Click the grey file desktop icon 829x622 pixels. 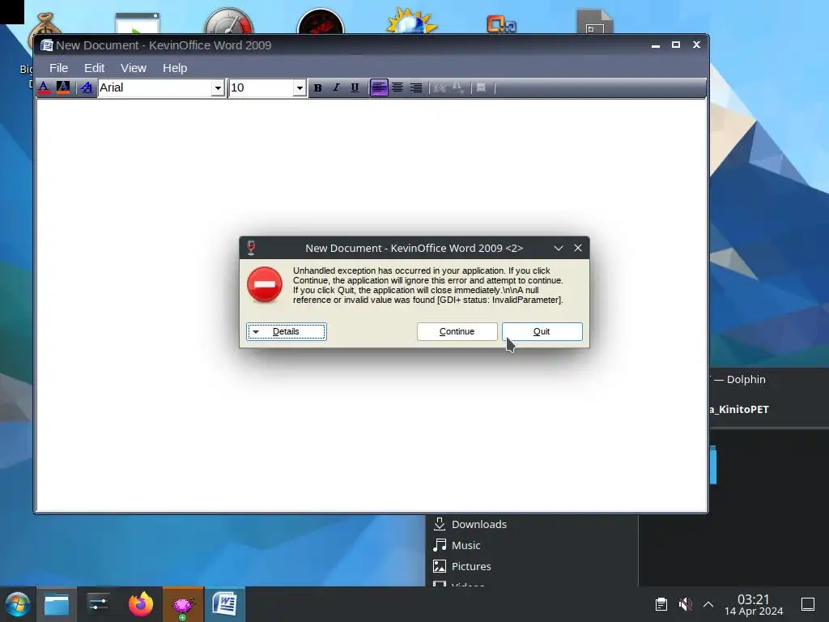pyautogui.click(x=595, y=22)
